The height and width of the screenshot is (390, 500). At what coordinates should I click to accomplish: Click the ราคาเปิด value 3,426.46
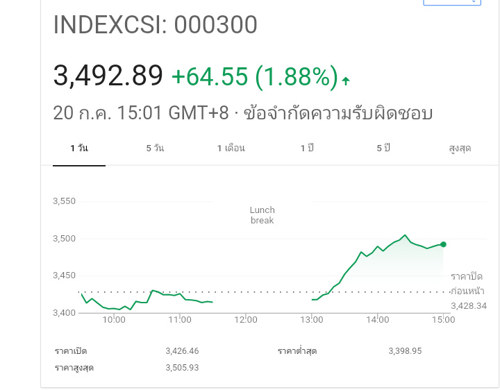tap(182, 351)
